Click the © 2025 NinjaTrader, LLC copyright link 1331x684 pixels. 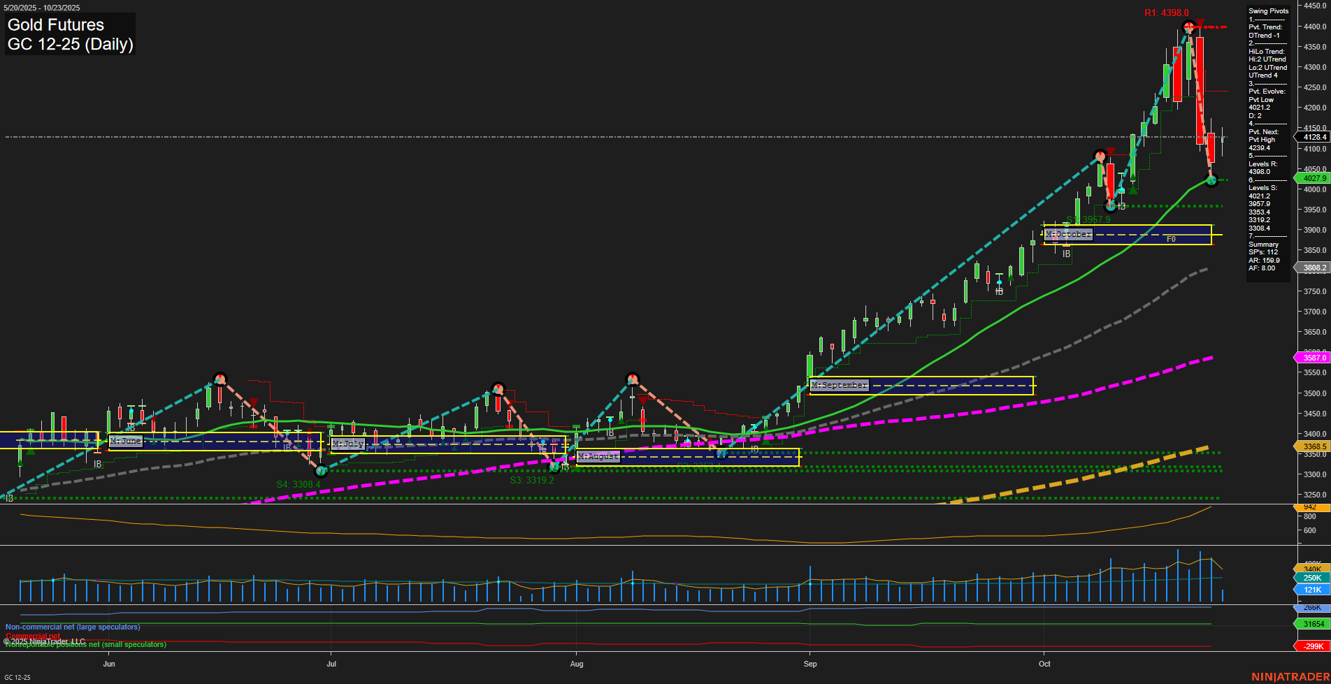tap(45, 641)
